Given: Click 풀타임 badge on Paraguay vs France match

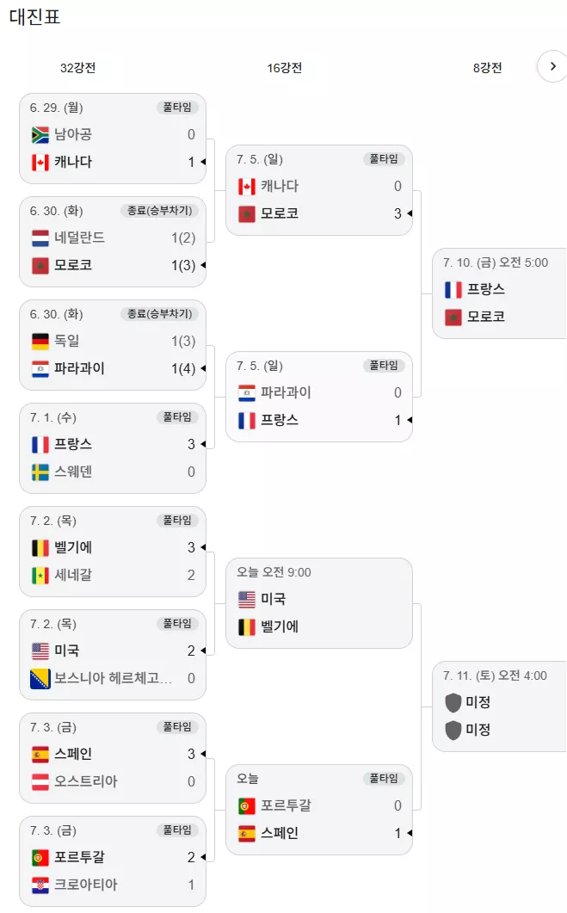Looking at the screenshot, I should click(384, 366).
